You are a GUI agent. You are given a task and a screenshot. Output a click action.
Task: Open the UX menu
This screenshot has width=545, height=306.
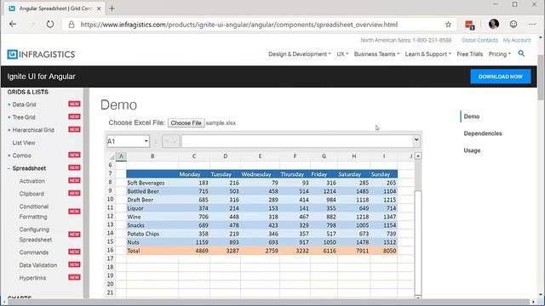coord(342,54)
